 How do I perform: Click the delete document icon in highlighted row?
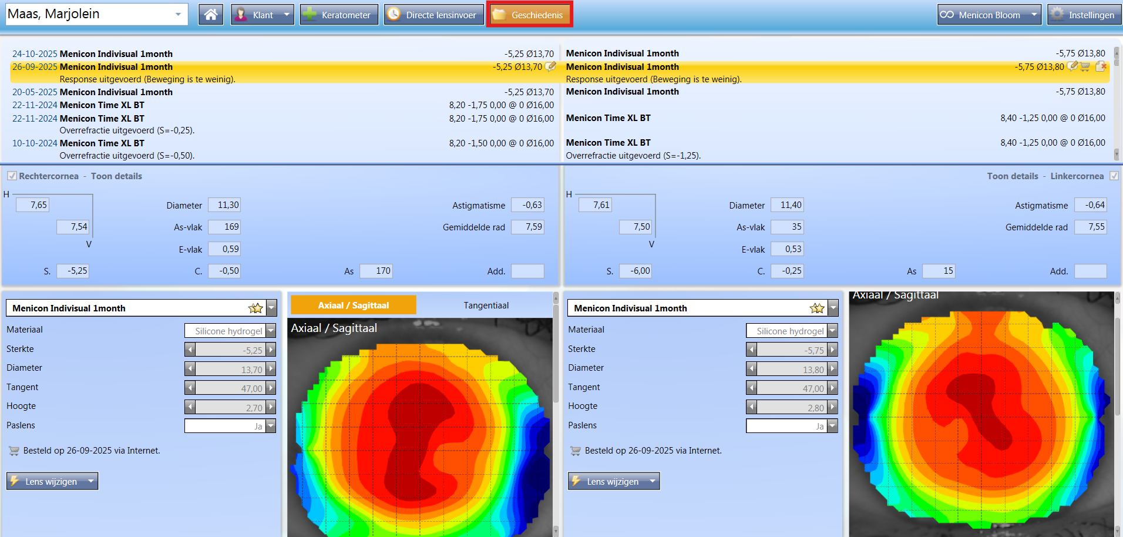pos(1101,66)
